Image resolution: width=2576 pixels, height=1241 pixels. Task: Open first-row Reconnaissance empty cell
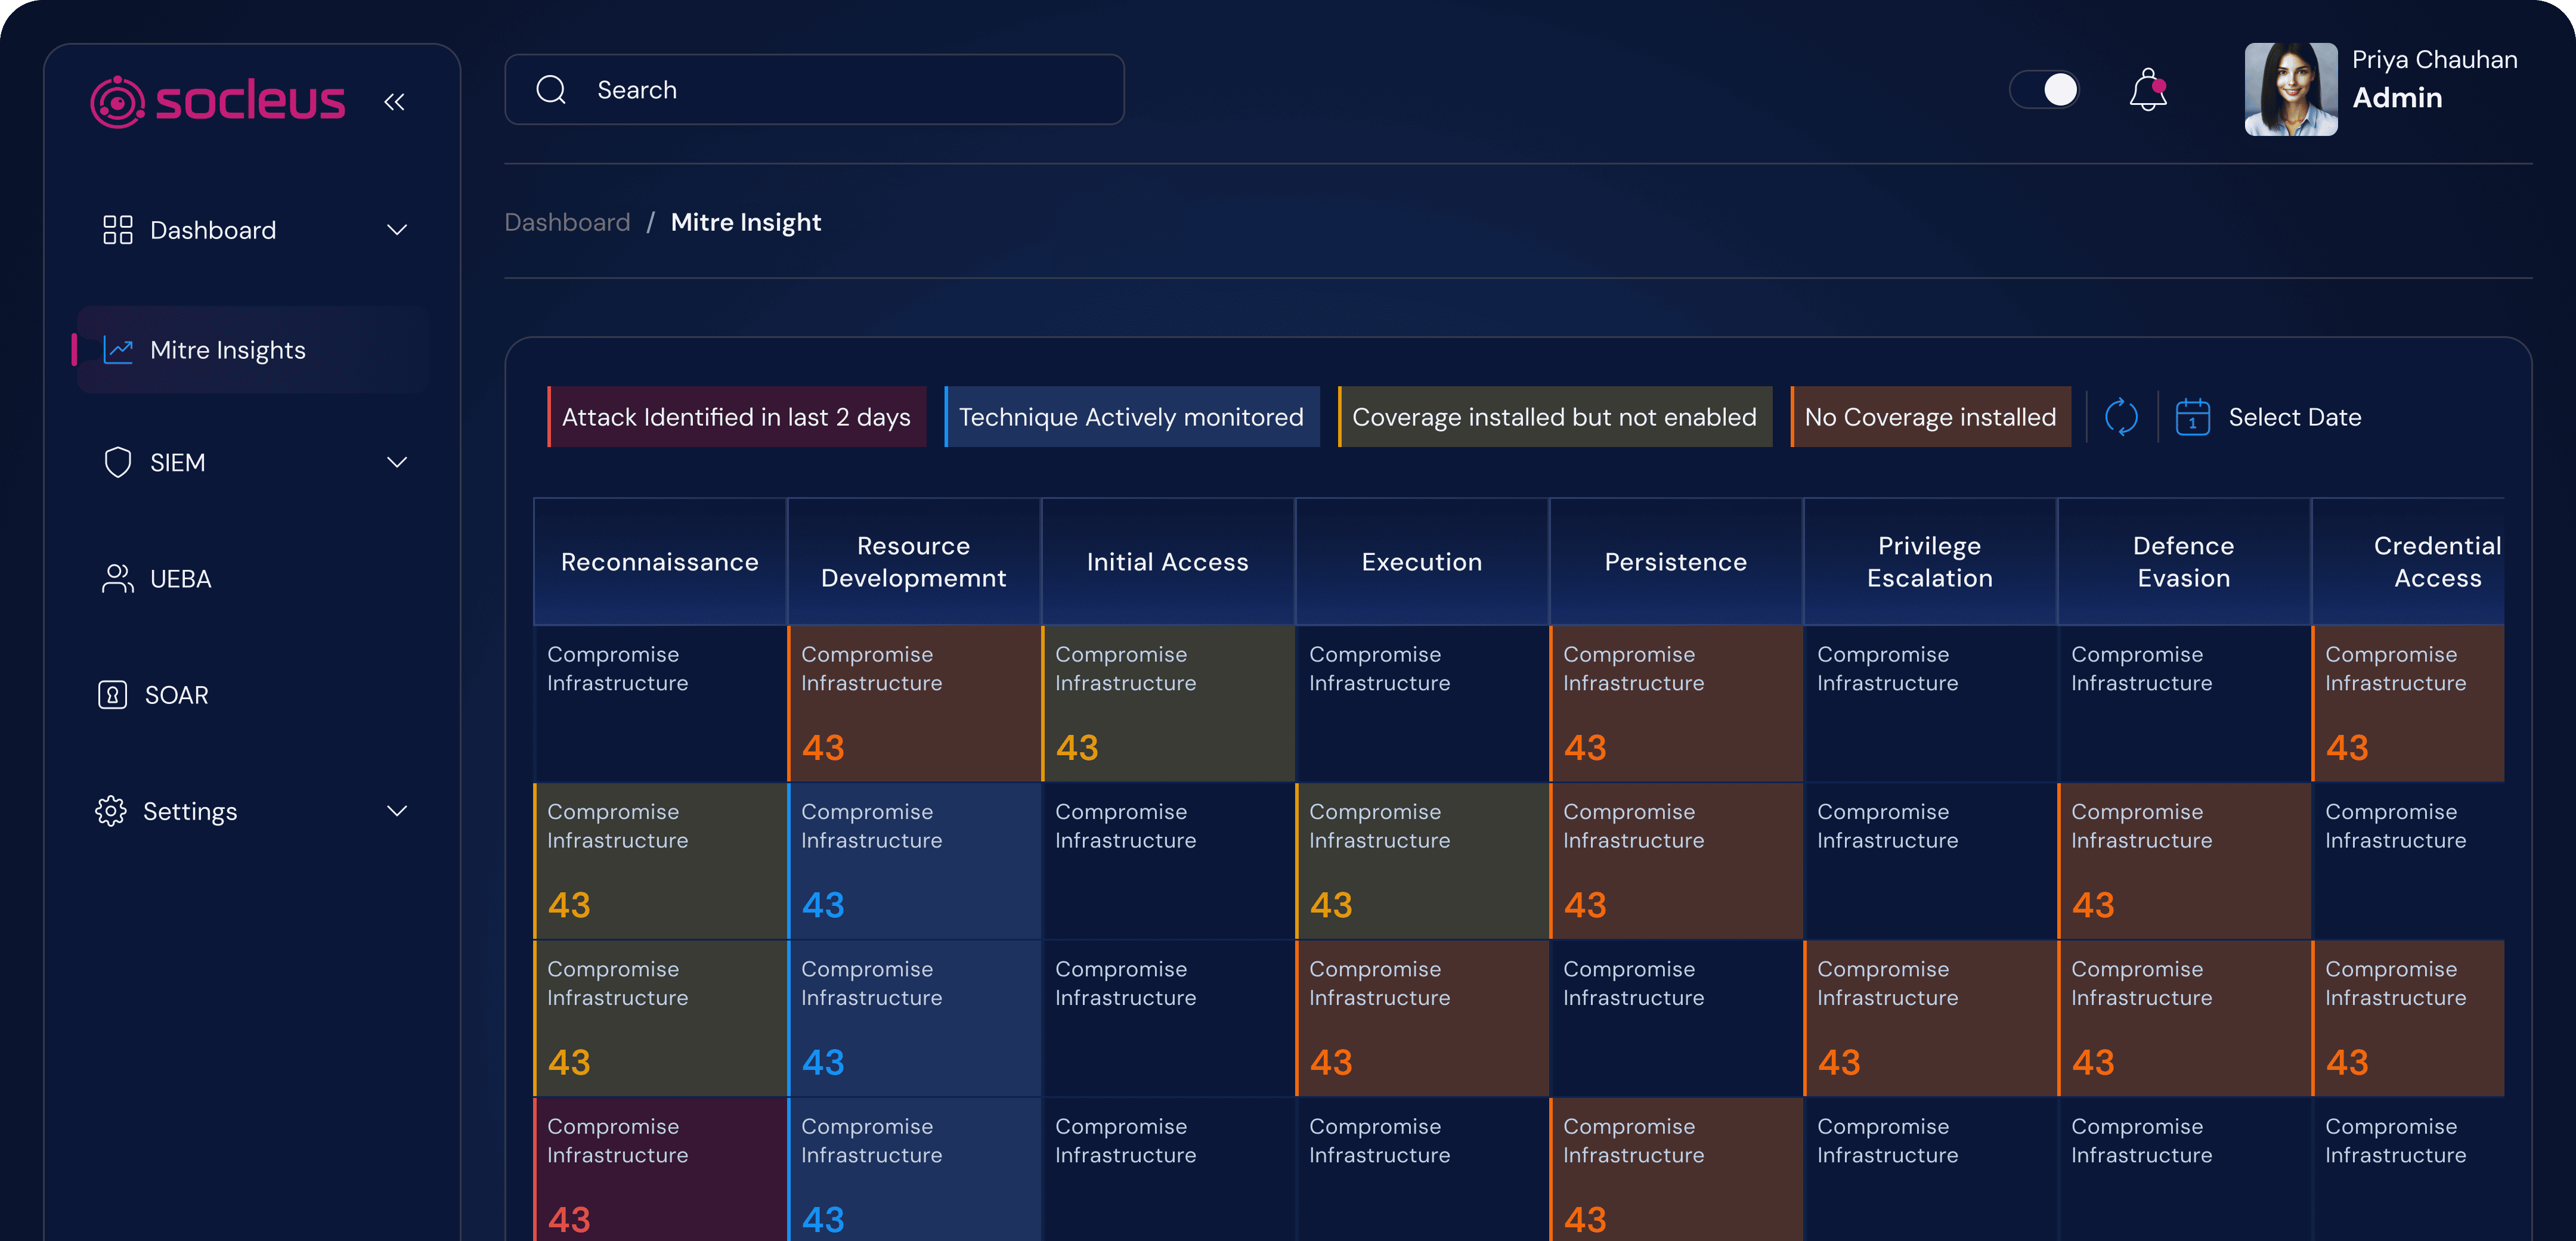tap(660, 704)
